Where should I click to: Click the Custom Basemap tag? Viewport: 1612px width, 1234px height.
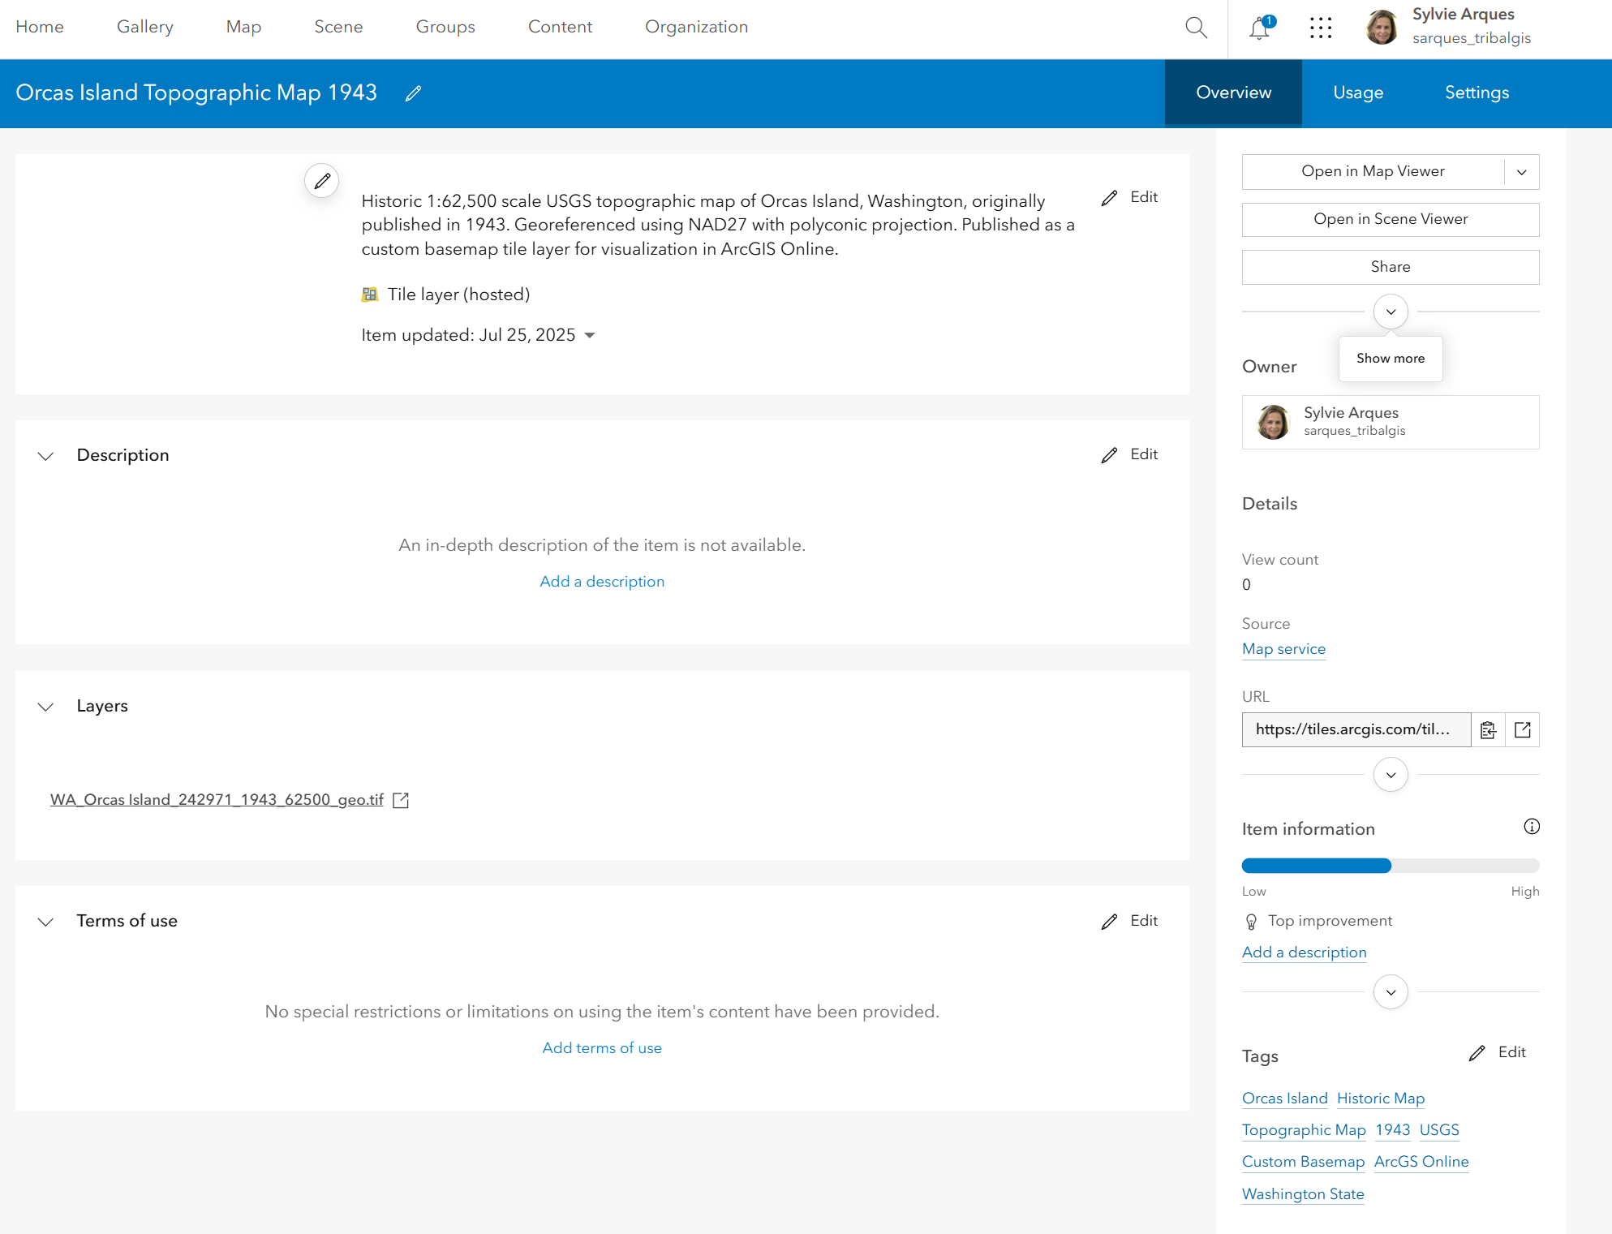(1303, 1162)
